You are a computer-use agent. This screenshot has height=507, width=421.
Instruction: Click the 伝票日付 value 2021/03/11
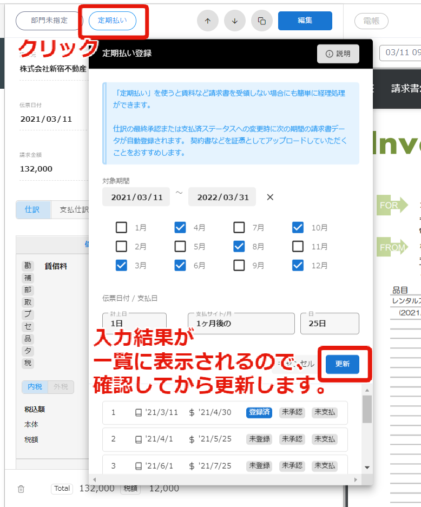46,119
